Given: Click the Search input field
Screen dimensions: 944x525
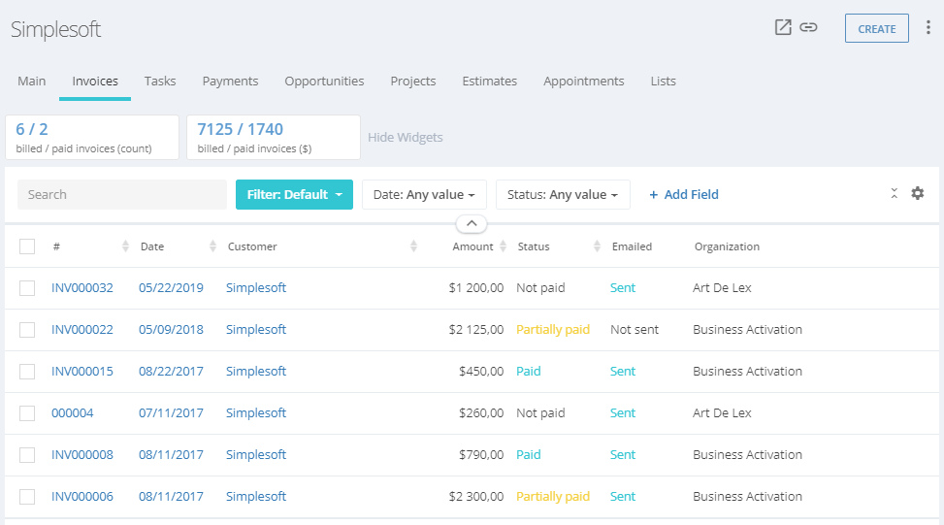Looking at the screenshot, I should (x=122, y=194).
